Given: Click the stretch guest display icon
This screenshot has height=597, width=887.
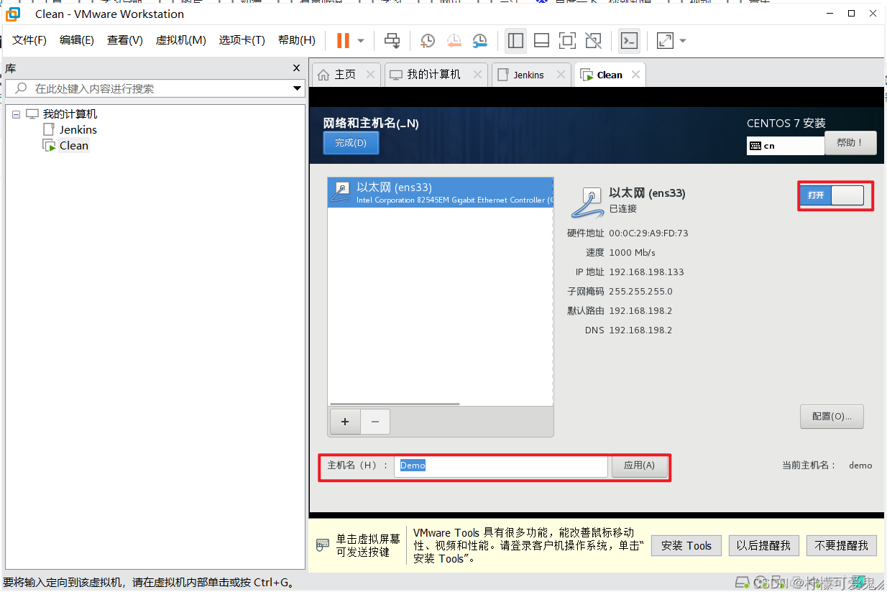Looking at the screenshot, I should point(665,40).
